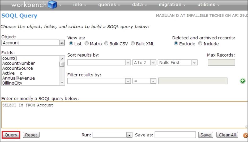
Task: Click the Clear All button
Action: tap(227, 135)
